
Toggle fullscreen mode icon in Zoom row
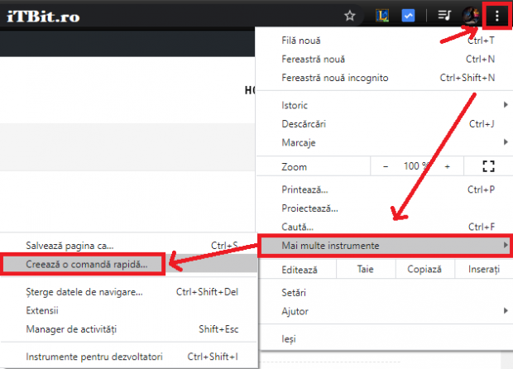point(487,166)
